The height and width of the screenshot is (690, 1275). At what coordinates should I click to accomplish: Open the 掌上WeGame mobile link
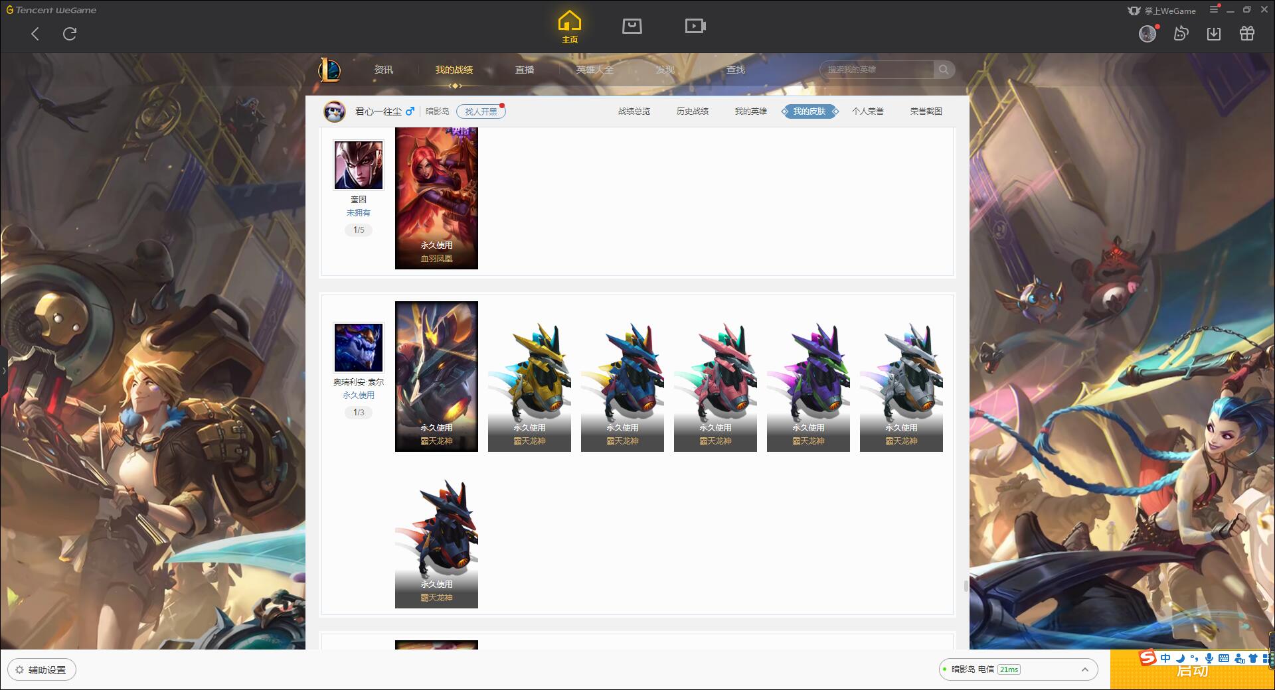coord(1161,11)
